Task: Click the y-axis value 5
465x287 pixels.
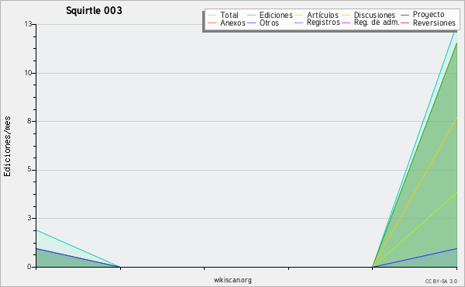Action: (x=29, y=169)
